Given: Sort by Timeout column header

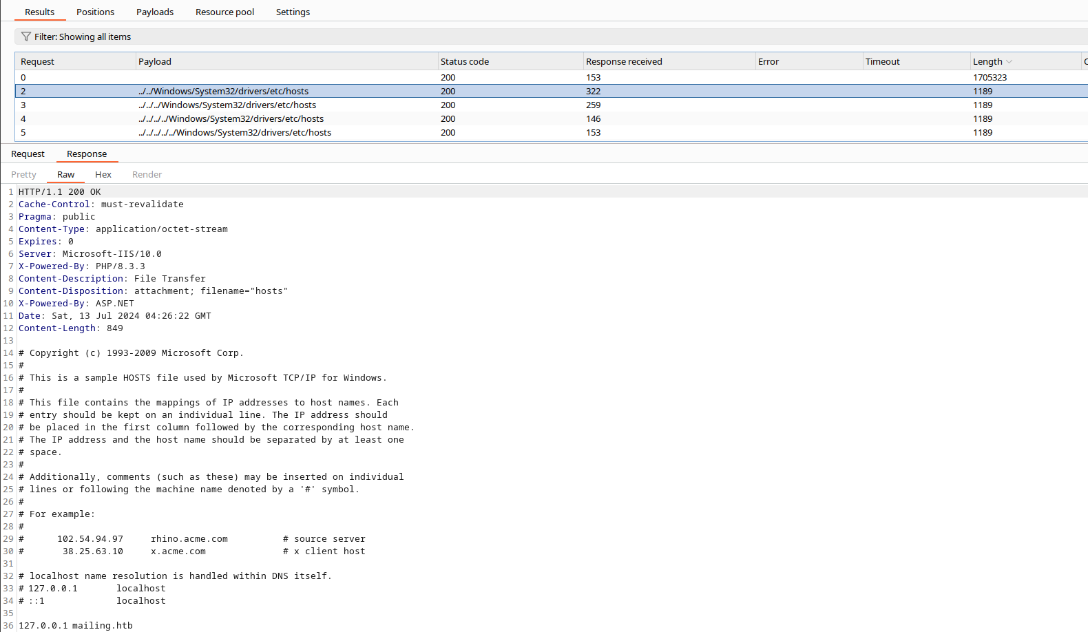Looking at the screenshot, I should (x=916, y=61).
